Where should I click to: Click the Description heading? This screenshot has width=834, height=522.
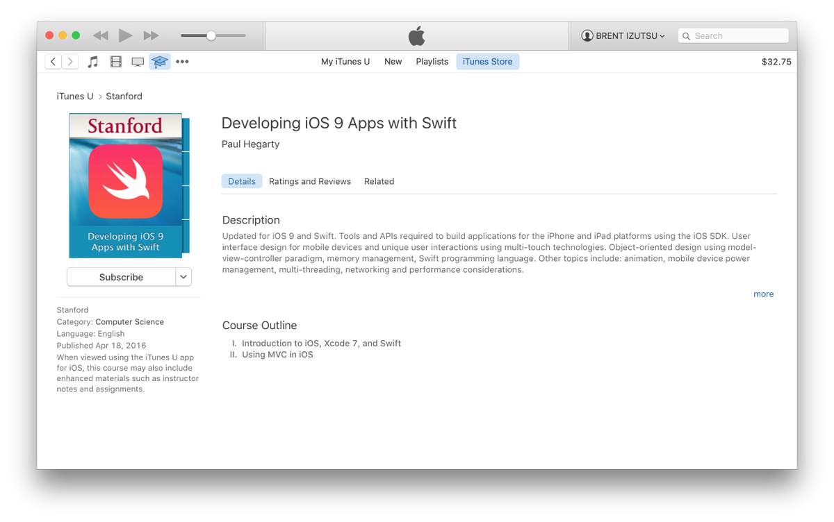pos(251,220)
